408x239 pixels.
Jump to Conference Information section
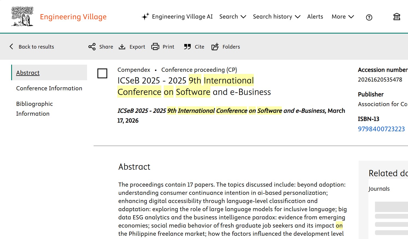point(49,88)
